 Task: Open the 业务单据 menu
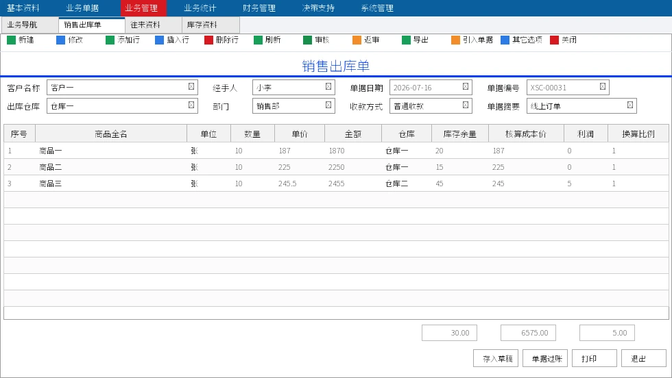[82, 8]
